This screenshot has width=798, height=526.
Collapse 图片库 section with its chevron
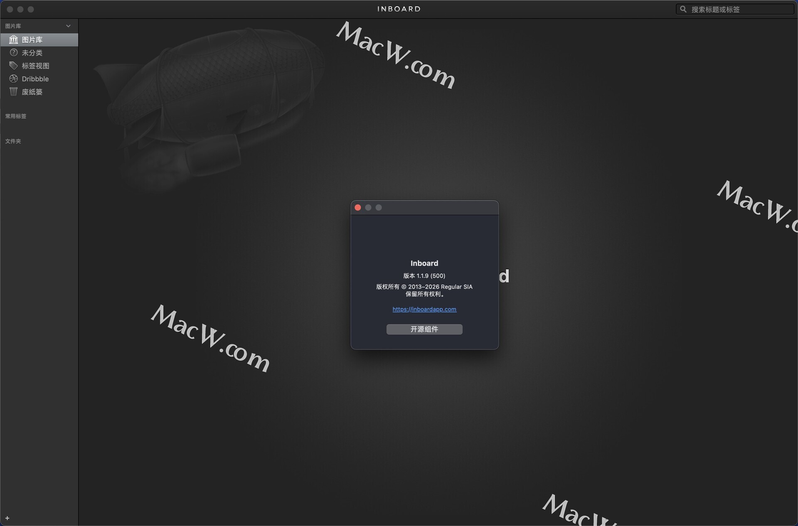pos(68,26)
